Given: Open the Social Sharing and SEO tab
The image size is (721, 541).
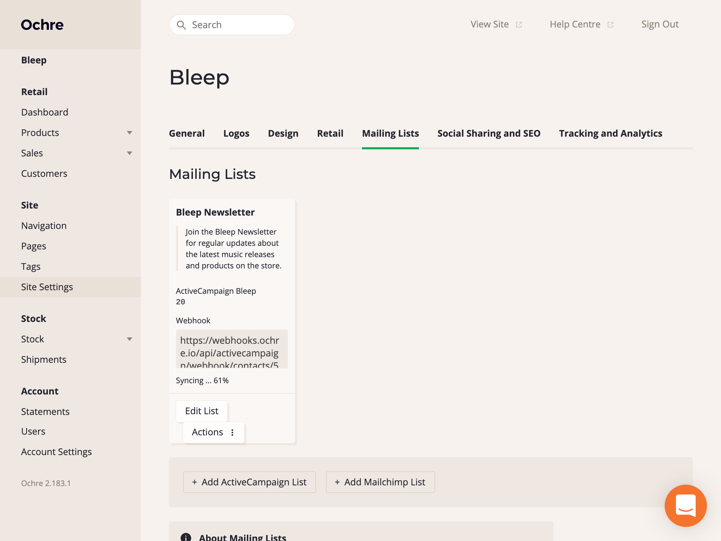Looking at the screenshot, I should [x=489, y=133].
